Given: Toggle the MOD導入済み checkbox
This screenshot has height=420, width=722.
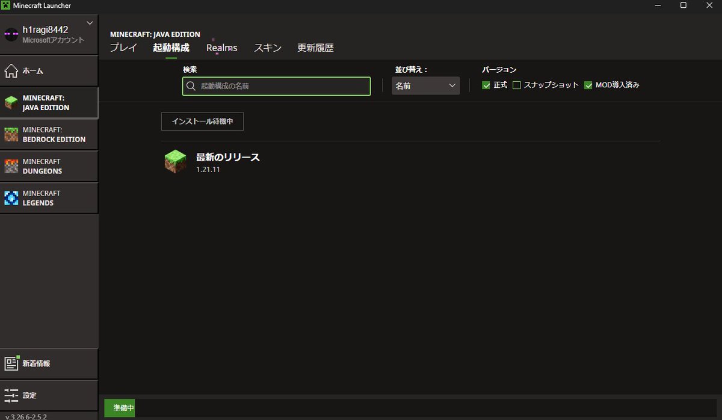Looking at the screenshot, I should coord(588,85).
